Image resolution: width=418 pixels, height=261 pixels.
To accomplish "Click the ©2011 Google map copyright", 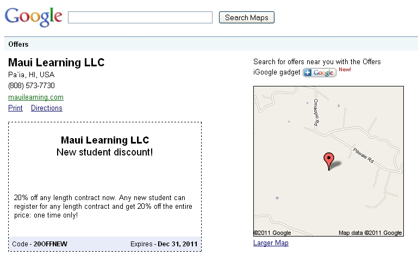I will click(272, 233).
